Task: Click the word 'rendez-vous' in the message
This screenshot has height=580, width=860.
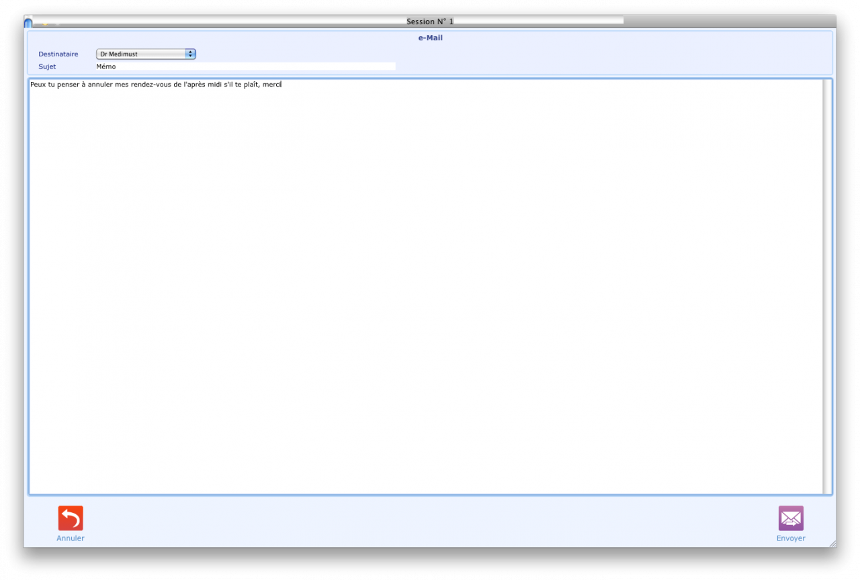Action: tap(151, 85)
